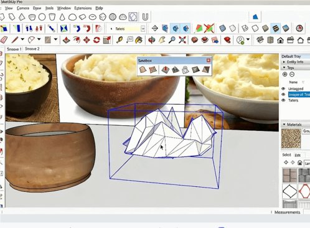Click the U-shaped tube icon
Screen dimensions: 310x228
[x=145, y=17]
